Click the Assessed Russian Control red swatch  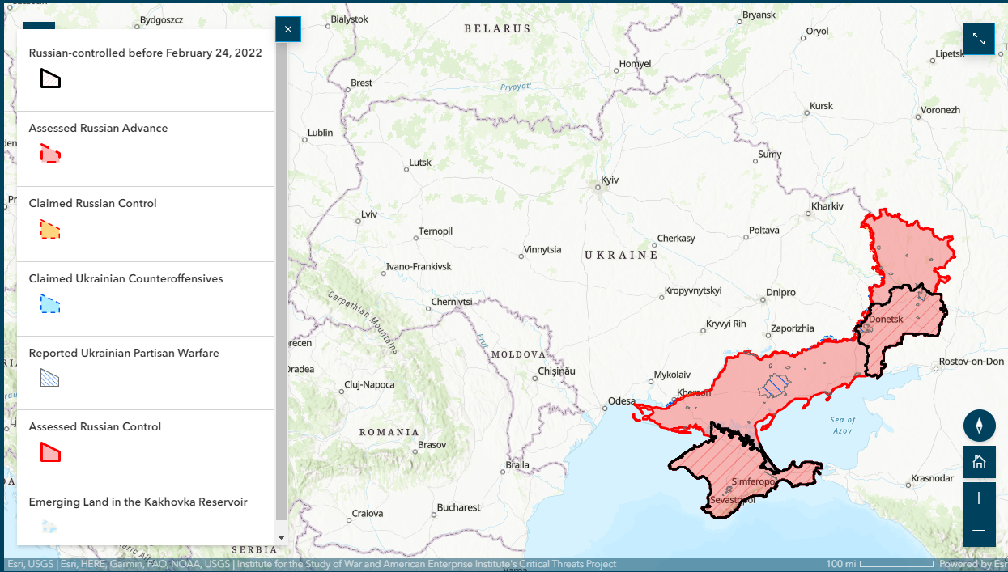[x=50, y=453]
